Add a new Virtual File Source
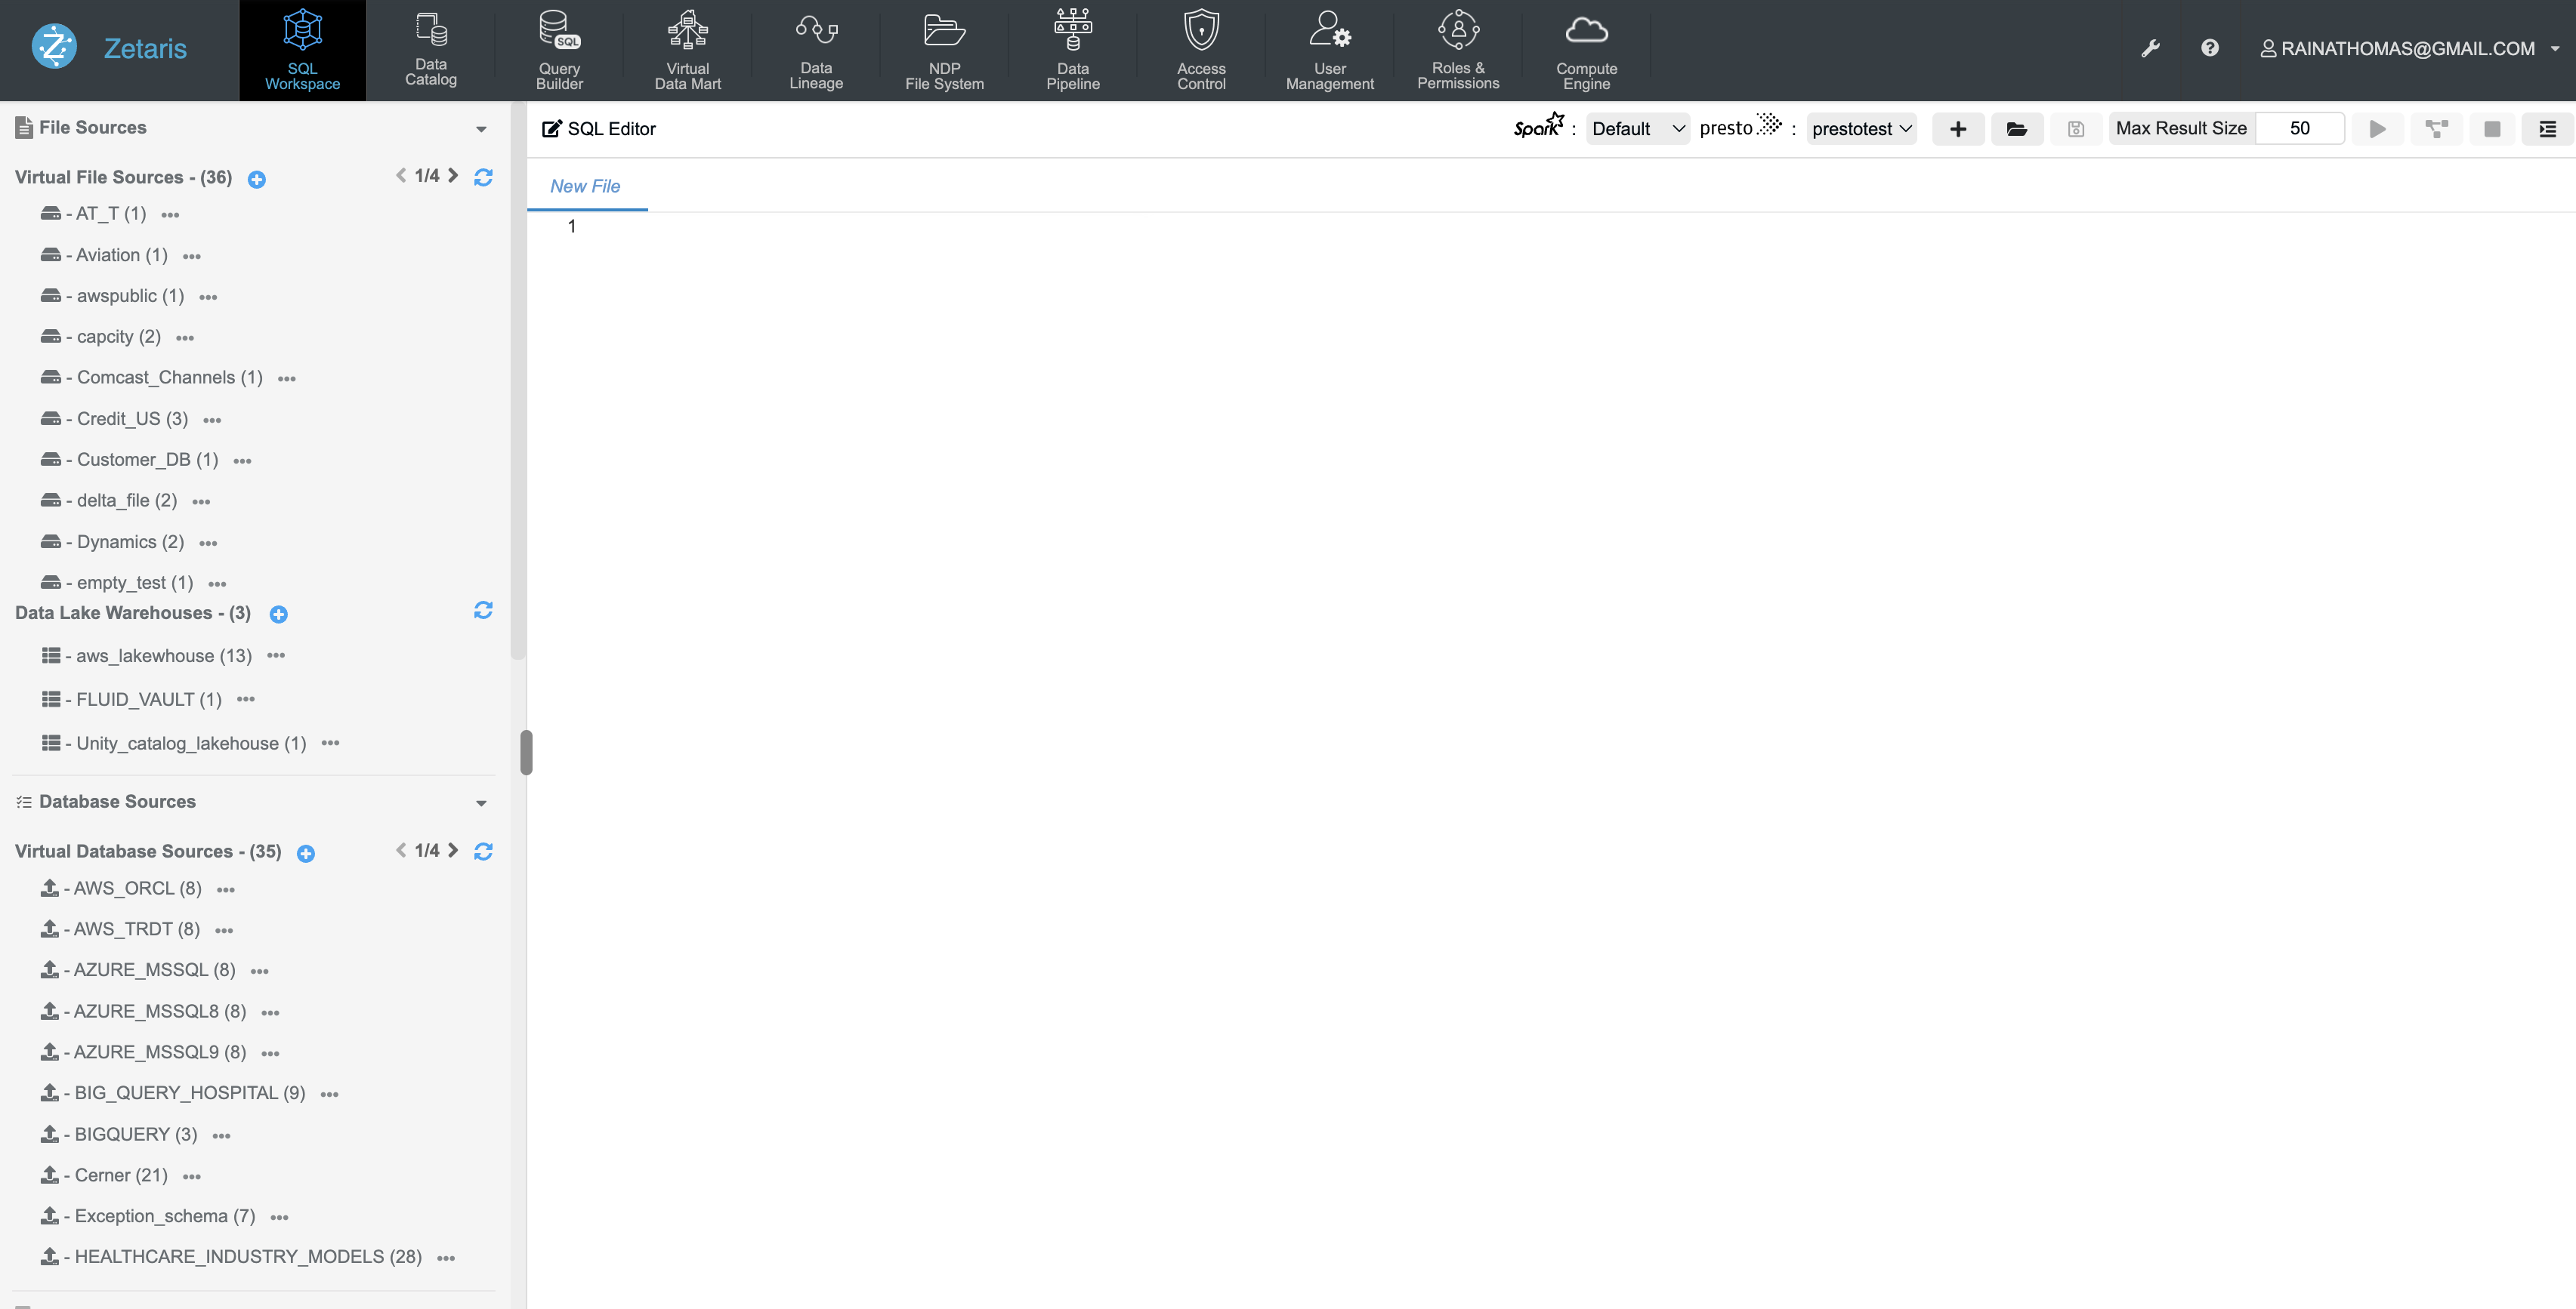This screenshot has height=1309, width=2576. click(x=257, y=179)
